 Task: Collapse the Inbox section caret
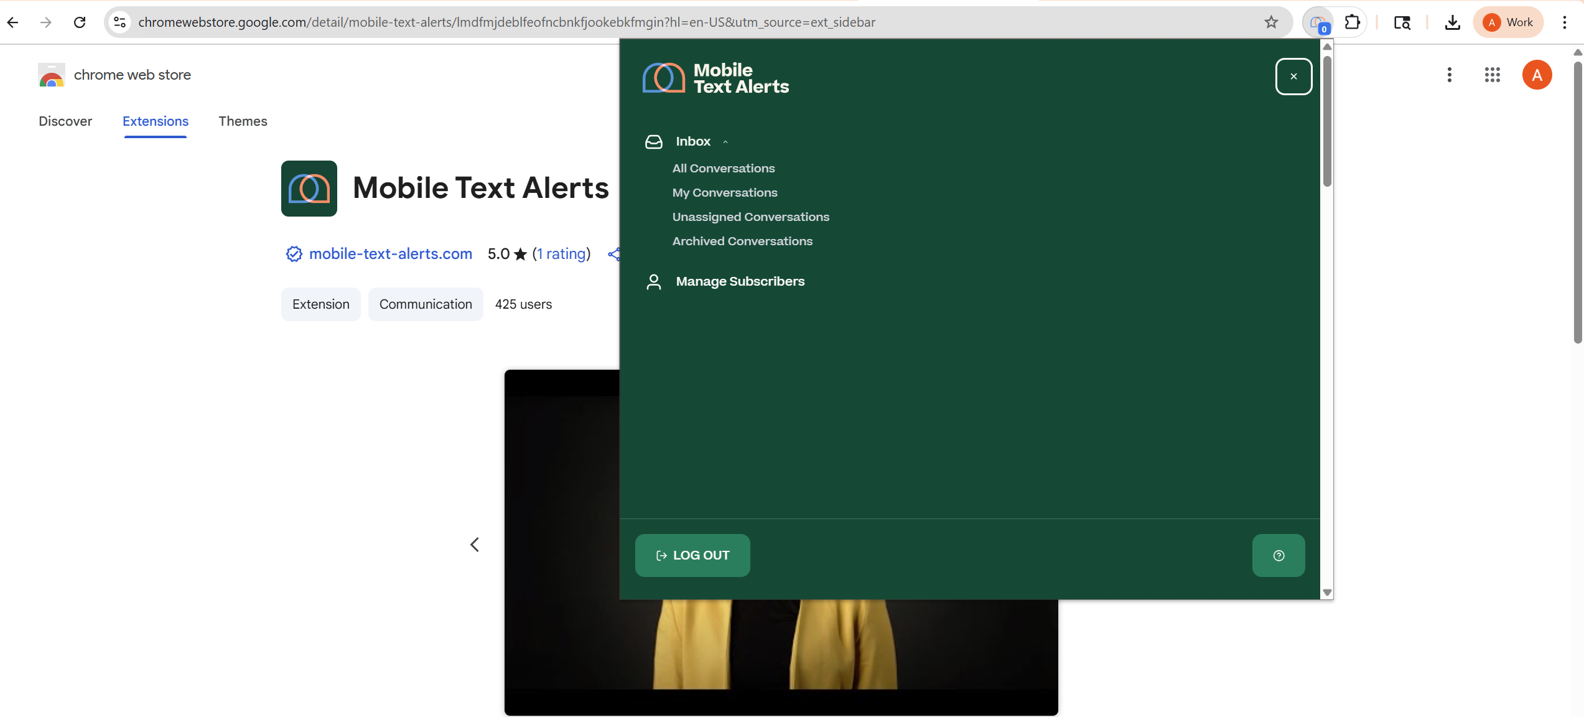(x=725, y=142)
